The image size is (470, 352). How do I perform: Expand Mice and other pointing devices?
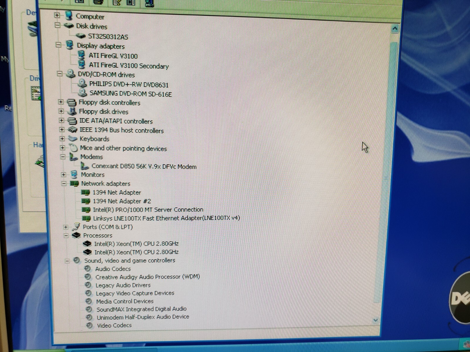coord(63,148)
